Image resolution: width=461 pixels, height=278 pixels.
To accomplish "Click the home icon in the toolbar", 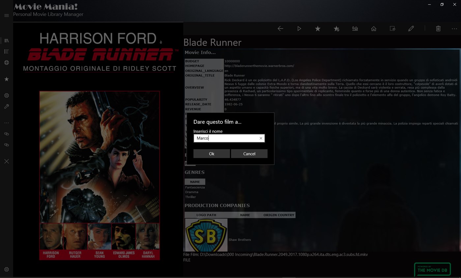I will (374, 29).
